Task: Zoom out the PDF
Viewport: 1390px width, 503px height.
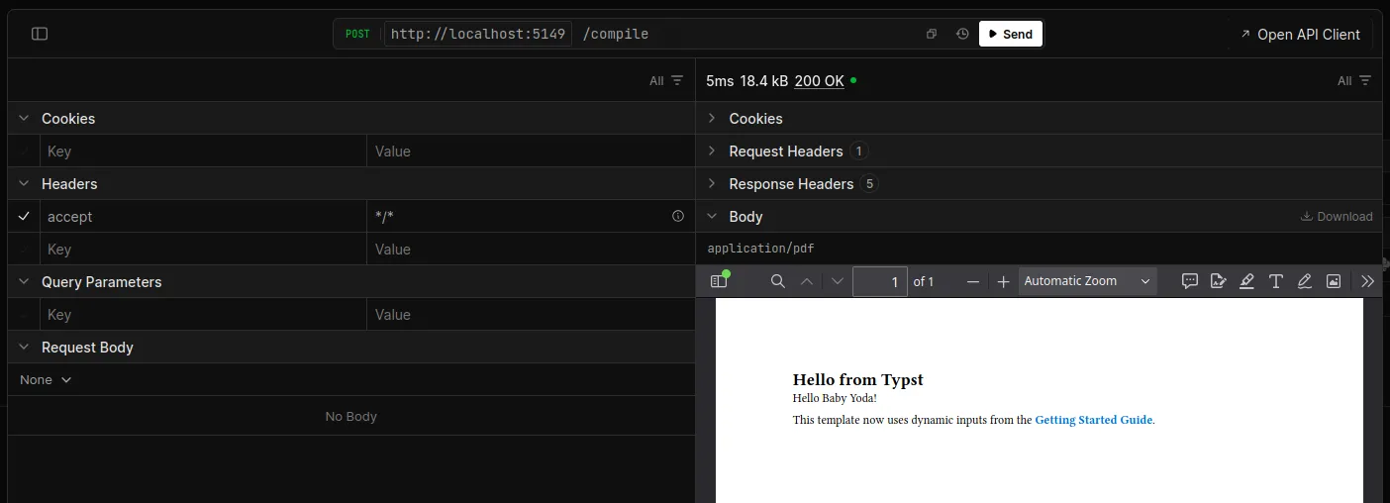Action: tap(973, 281)
